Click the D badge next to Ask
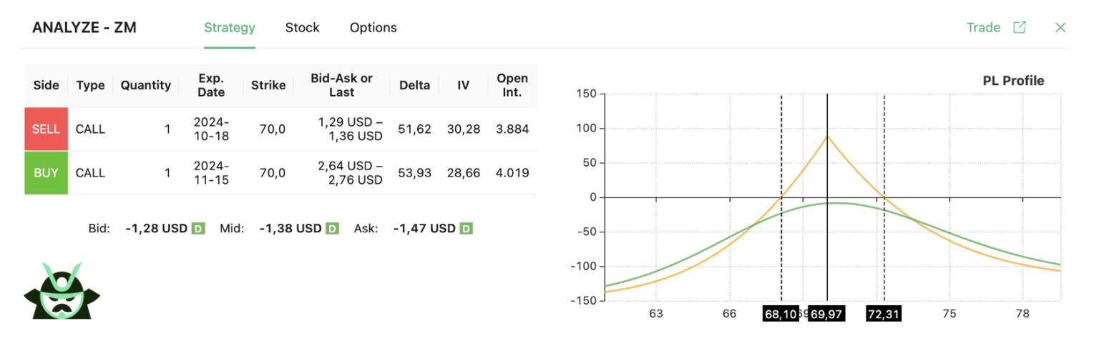 tap(466, 229)
